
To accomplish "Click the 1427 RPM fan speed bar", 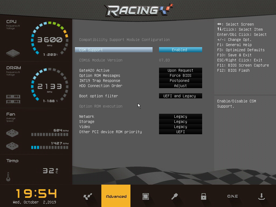I will [x=50, y=147].
